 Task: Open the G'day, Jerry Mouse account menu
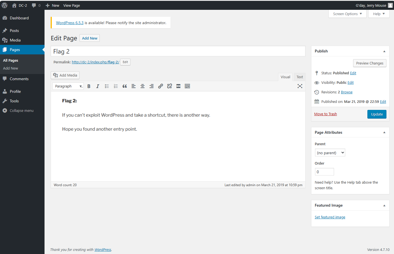coord(371,5)
